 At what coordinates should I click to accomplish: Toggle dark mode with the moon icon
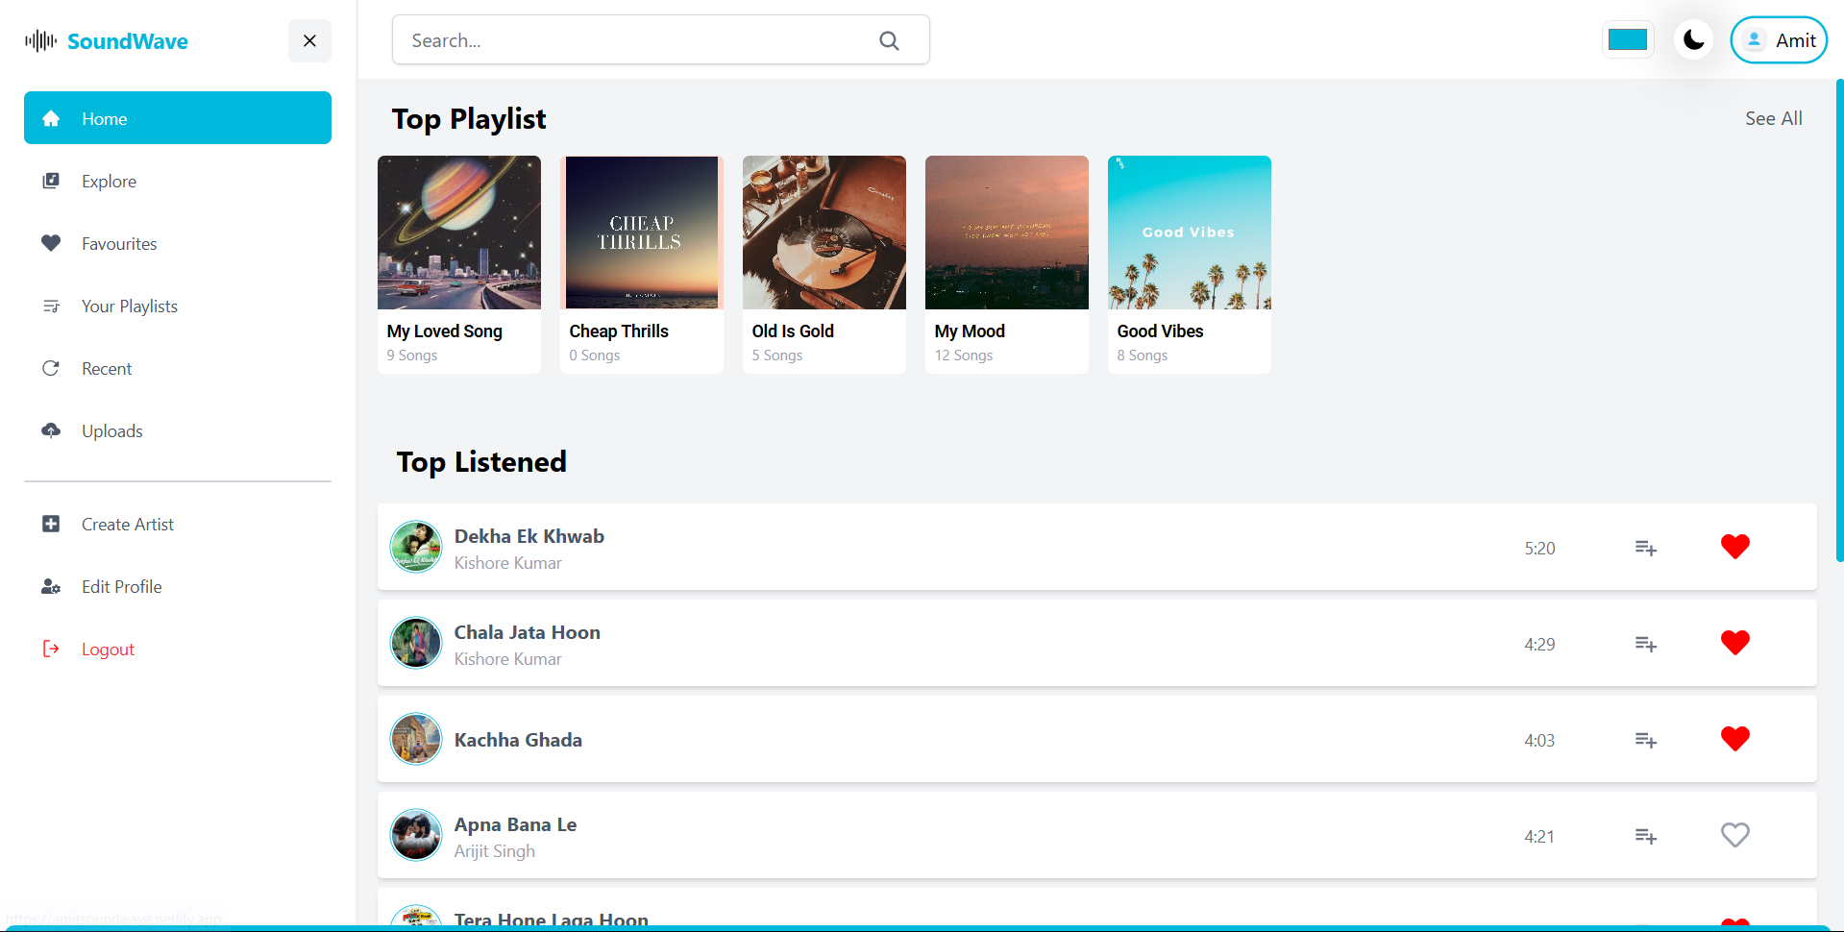coord(1693,39)
